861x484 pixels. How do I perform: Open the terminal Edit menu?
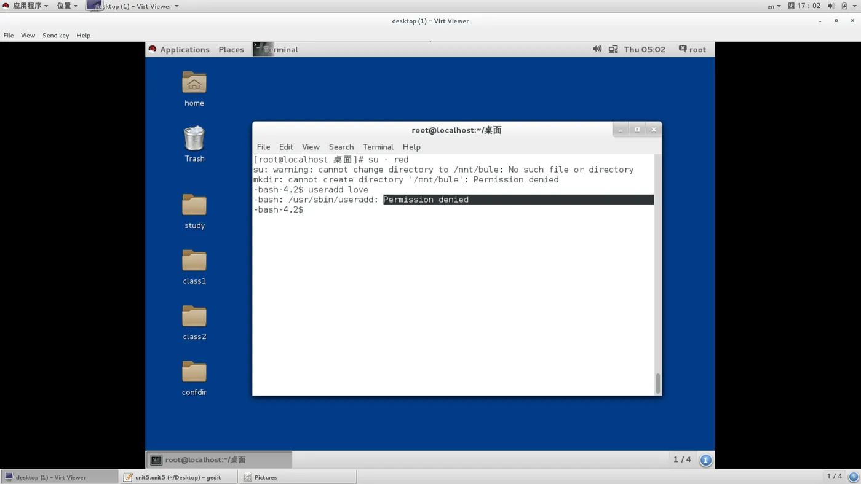[286, 147]
